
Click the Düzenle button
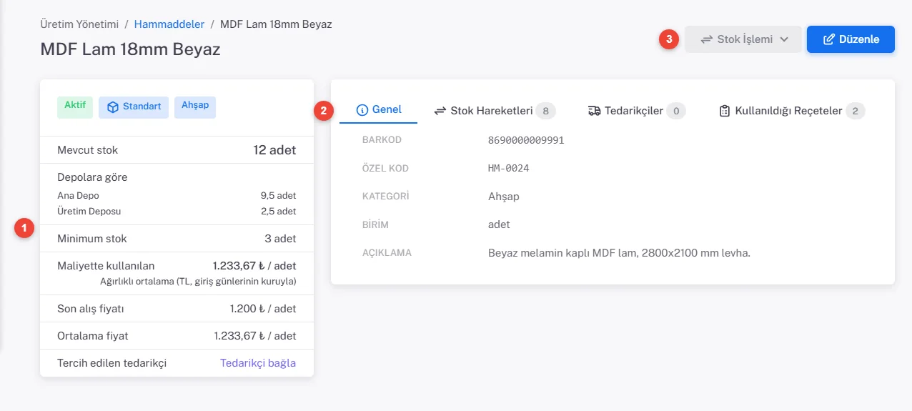pyautogui.click(x=851, y=39)
